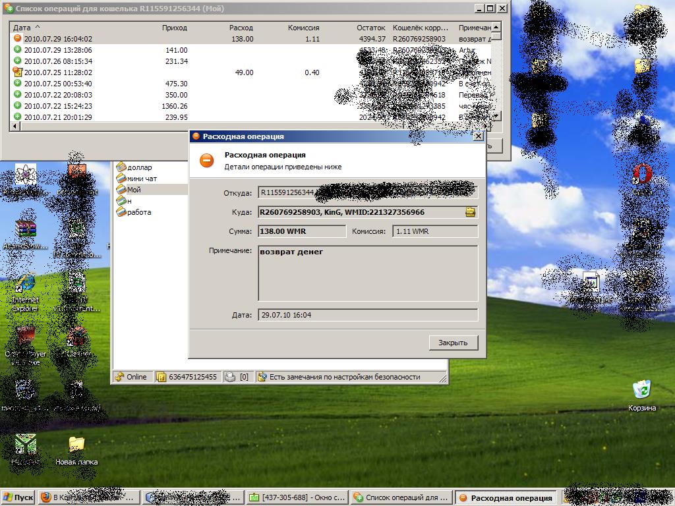
Task: Select the мини чат wallet
Action: [x=142, y=179]
